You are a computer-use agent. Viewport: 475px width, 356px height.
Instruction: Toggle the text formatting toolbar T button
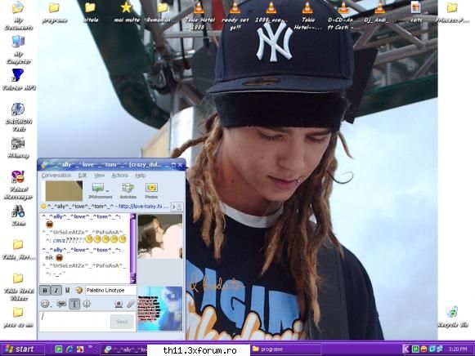(74, 304)
